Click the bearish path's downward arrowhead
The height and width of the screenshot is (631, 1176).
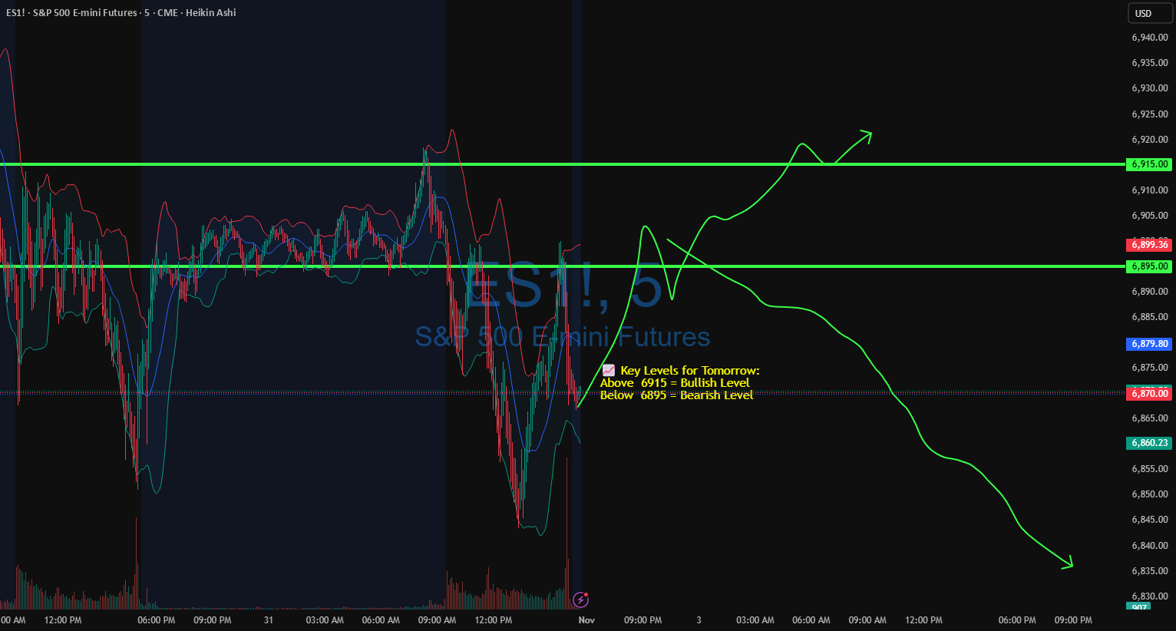pos(1066,563)
